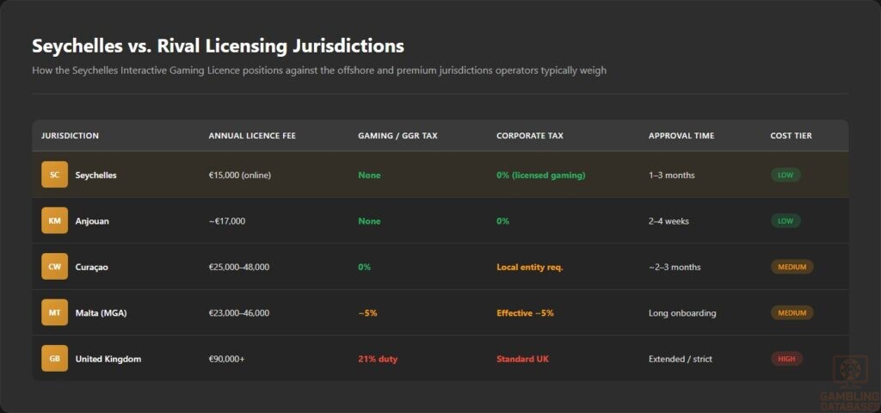Select the MEDIUM cost tier badge for Malta

pos(792,313)
